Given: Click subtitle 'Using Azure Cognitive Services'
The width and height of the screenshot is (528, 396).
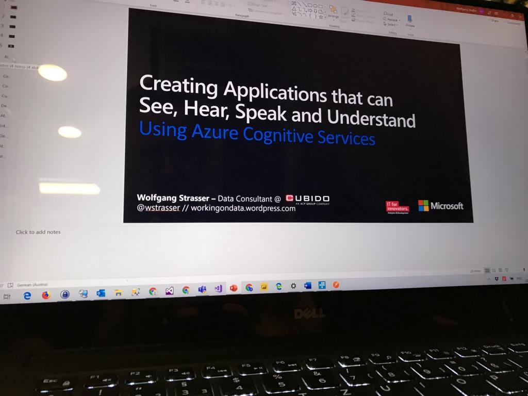Looking at the screenshot, I should [x=257, y=134].
